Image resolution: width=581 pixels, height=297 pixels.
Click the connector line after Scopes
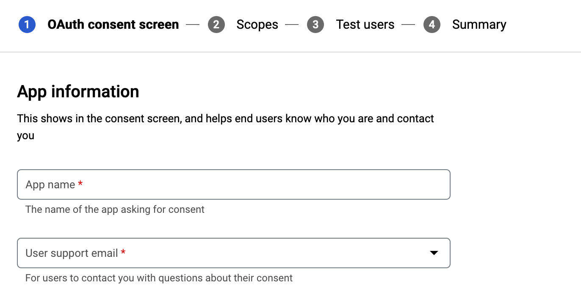coord(292,25)
